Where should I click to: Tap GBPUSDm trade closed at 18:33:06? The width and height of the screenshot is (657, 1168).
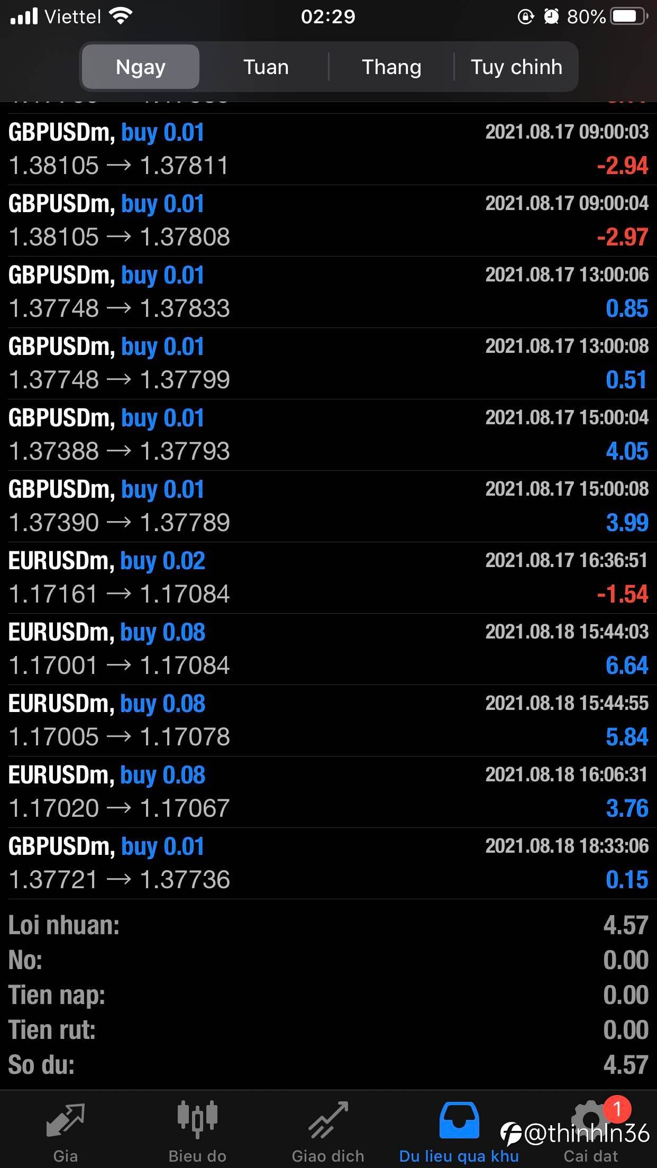click(328, 863)
